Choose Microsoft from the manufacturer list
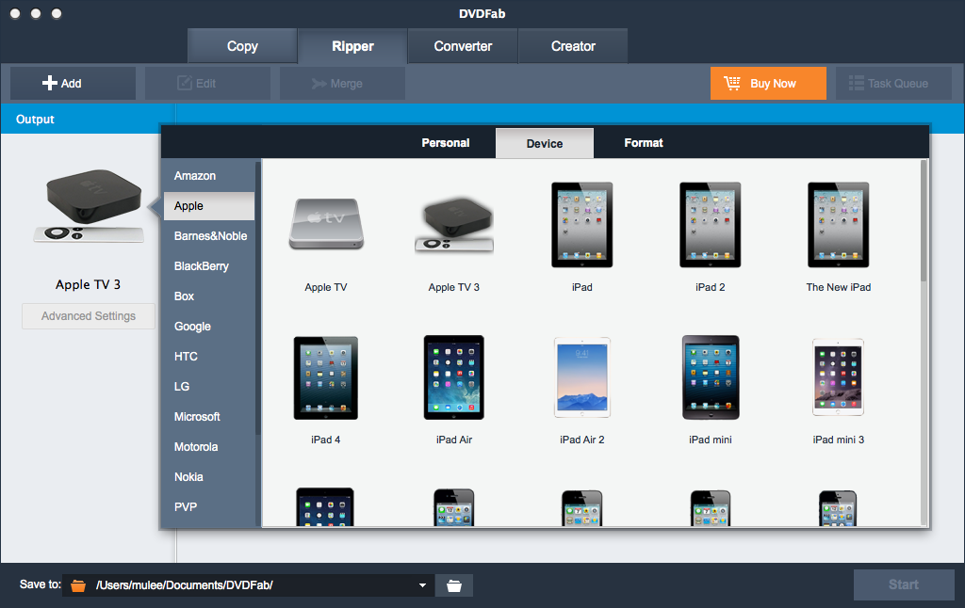965x608 pixels. 197,417
